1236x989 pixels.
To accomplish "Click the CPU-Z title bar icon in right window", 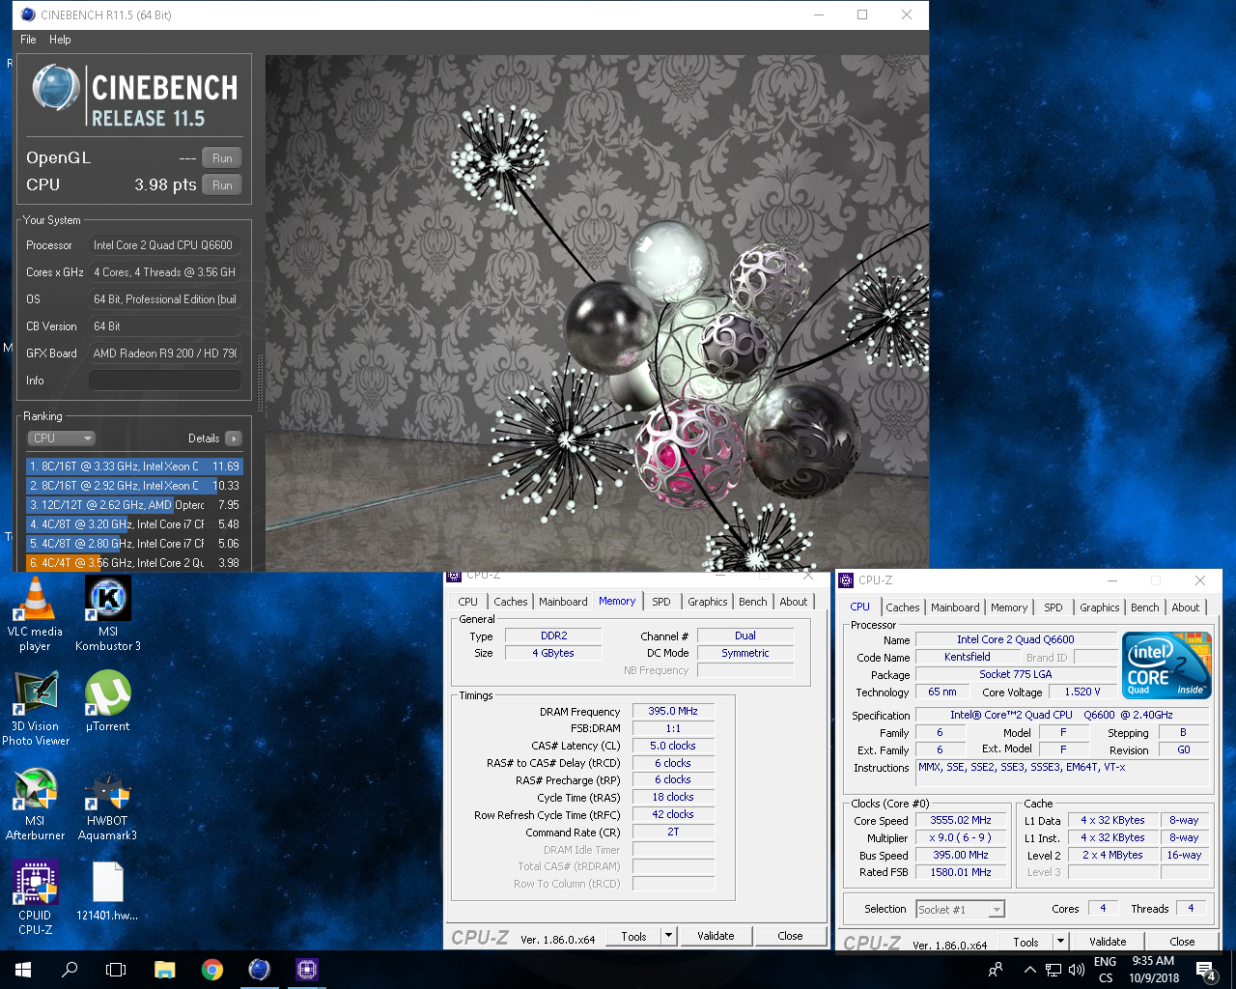I will coord(847,580).
